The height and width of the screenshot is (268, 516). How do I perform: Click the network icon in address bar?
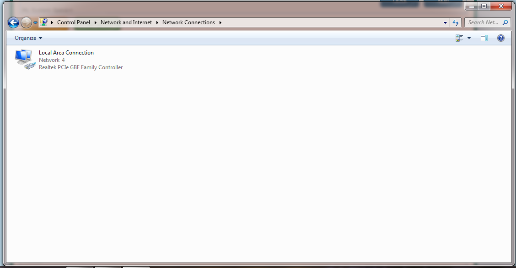coord(44,22)
